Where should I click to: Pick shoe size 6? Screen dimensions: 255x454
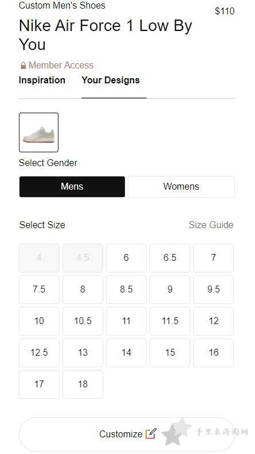[x=126, y=257]
